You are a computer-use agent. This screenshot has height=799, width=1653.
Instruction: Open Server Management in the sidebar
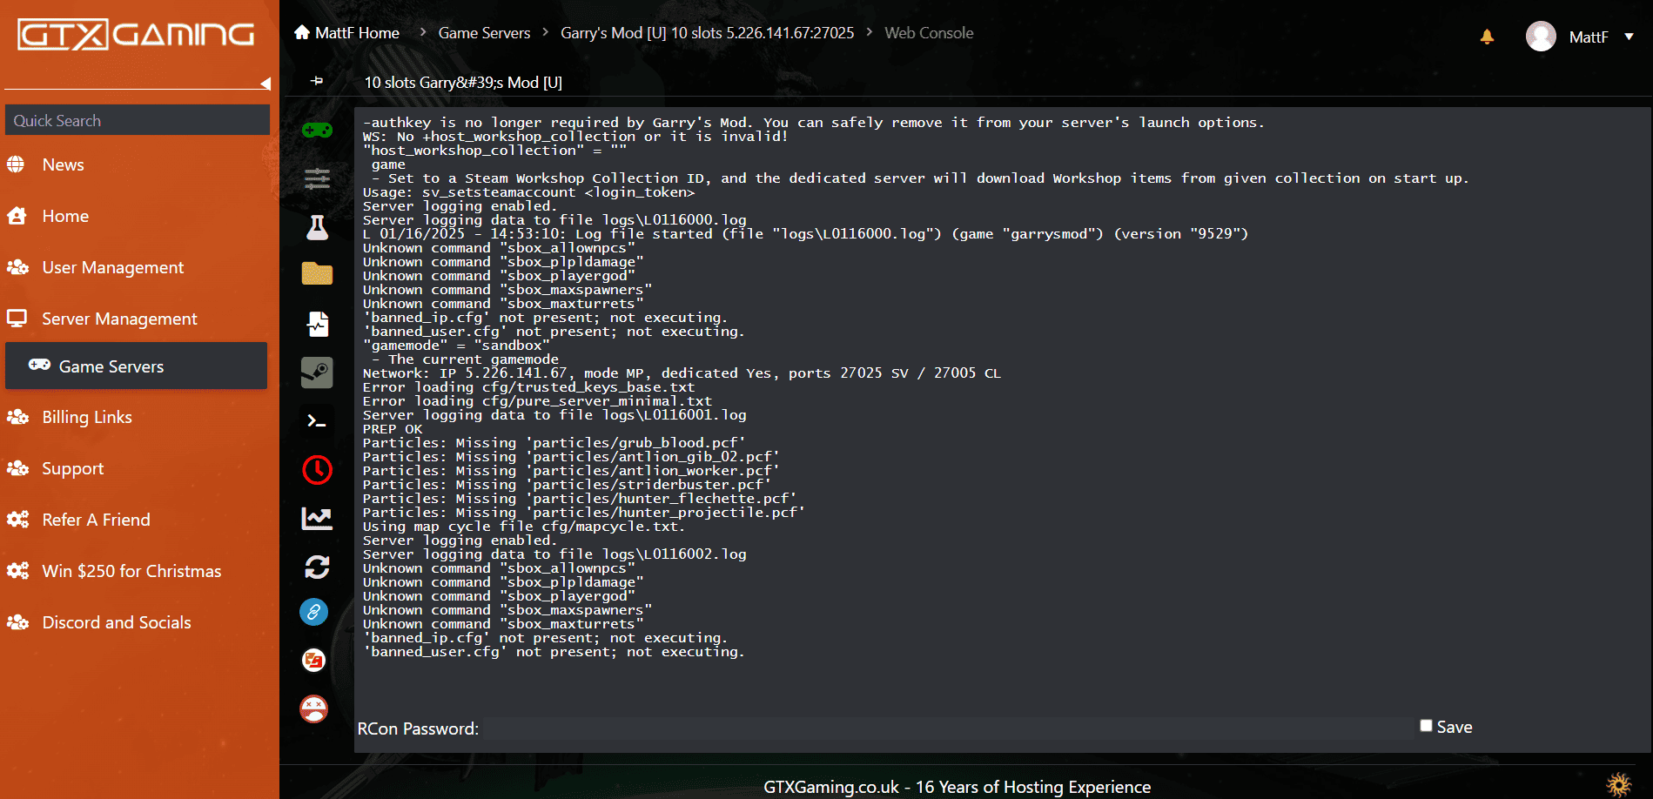pos(119,319)
